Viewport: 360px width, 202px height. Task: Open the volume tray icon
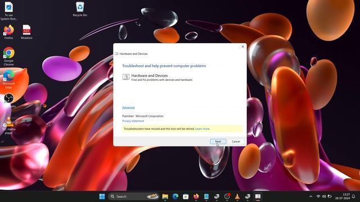324,196
